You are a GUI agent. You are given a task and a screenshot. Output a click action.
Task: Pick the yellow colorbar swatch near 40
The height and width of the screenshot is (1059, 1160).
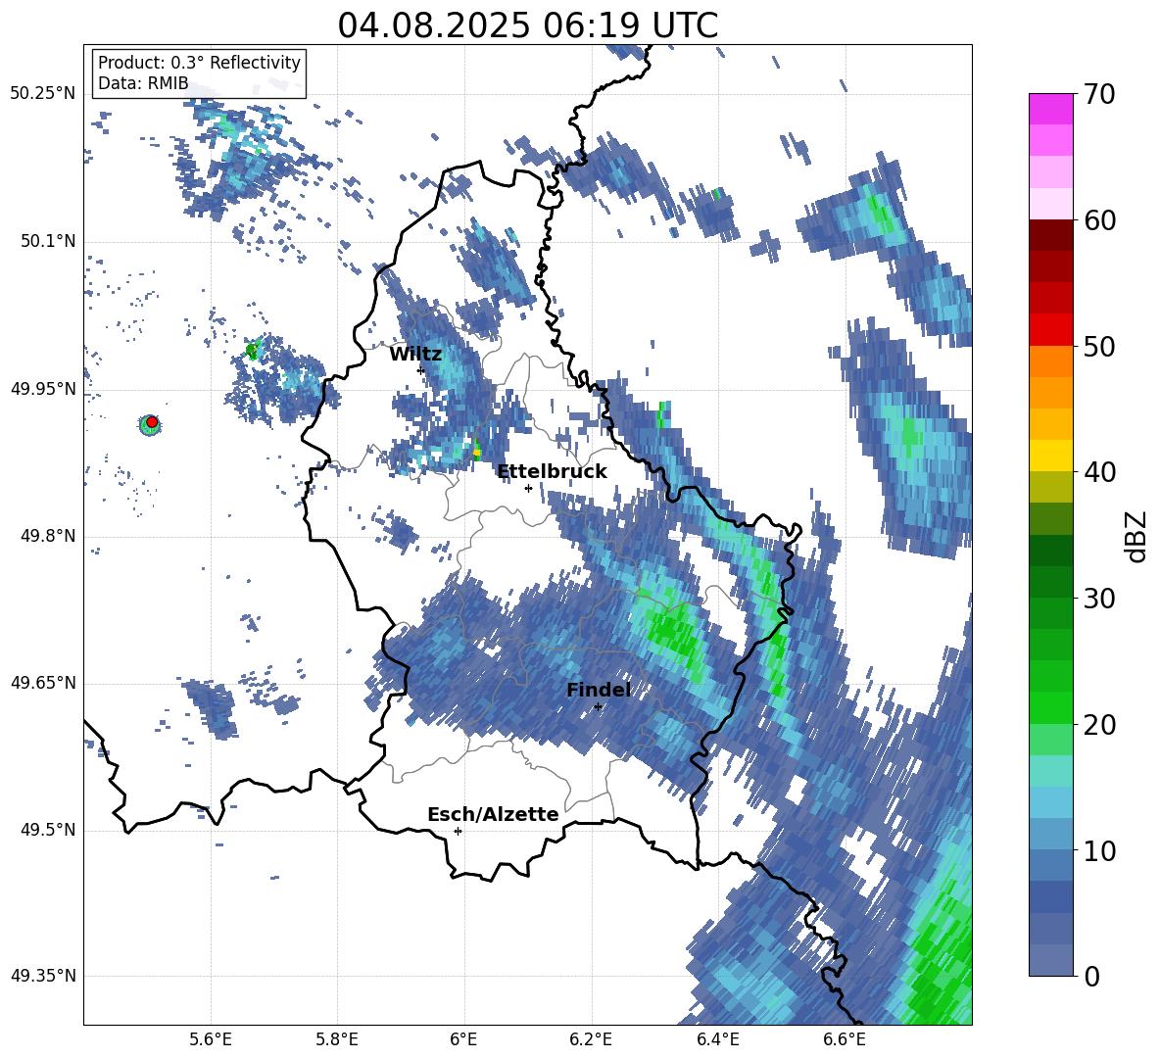tap(1050, 456)
